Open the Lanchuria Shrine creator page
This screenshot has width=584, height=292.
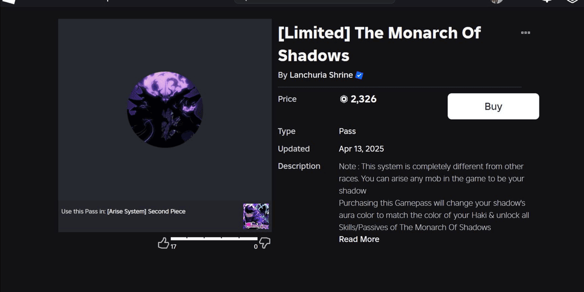click(321, 75)
